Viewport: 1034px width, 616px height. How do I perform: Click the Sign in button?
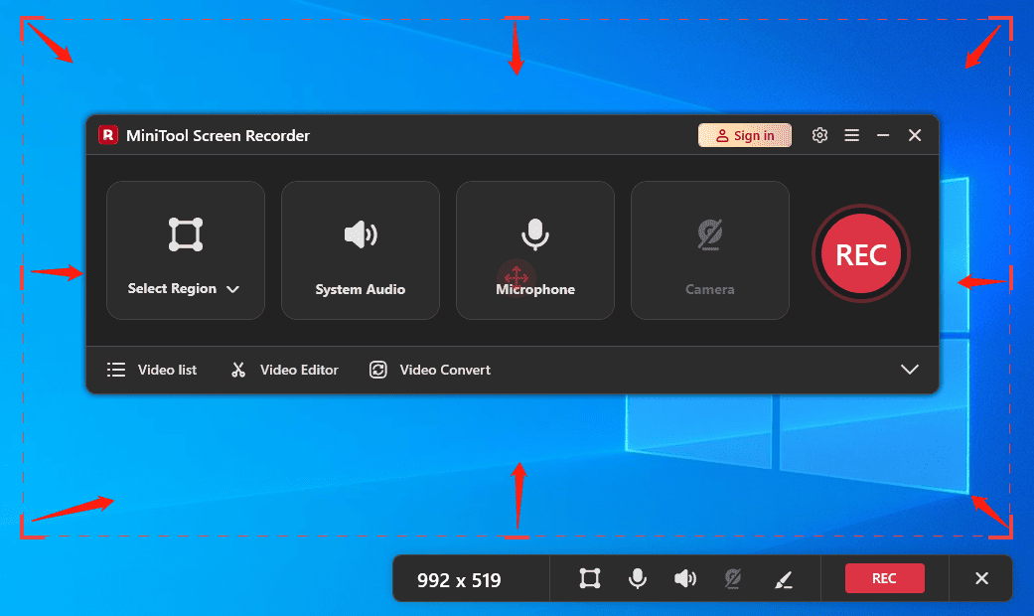coord(745,135)
